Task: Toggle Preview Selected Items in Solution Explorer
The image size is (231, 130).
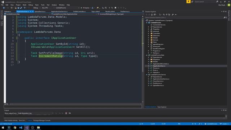Action: tap(175, 14)
